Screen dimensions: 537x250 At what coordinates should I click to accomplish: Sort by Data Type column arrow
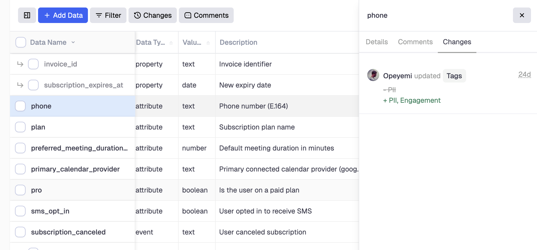click(x=171, y=43)
